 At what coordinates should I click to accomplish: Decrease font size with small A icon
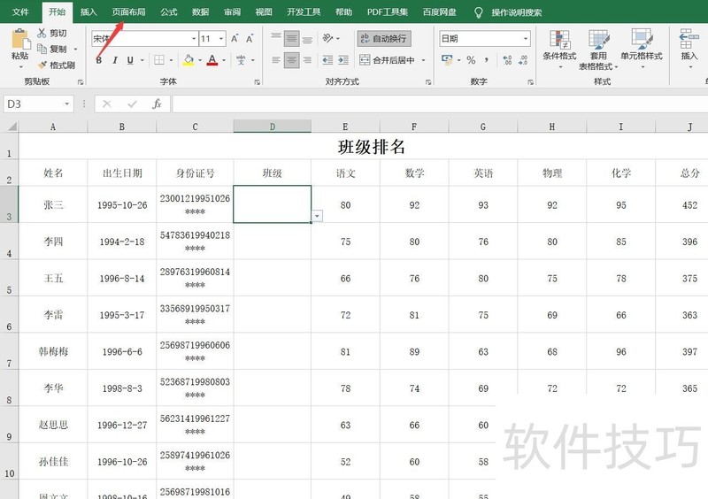[250, 39]
